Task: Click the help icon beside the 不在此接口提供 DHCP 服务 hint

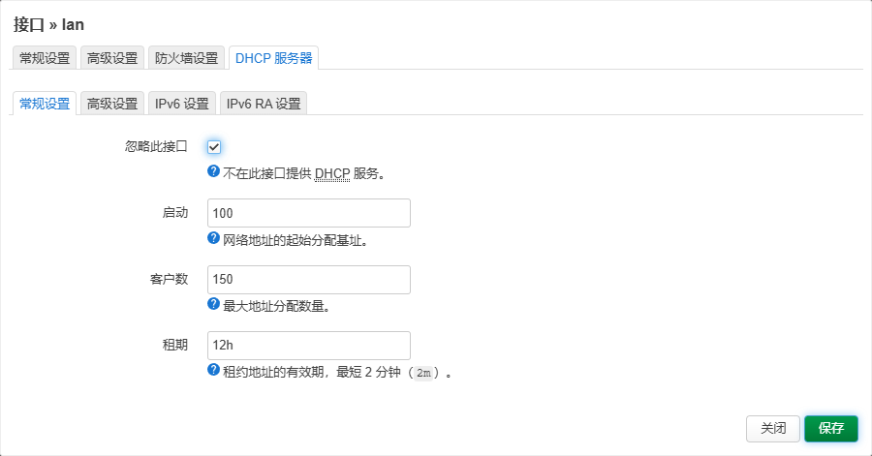Action: 214,172
